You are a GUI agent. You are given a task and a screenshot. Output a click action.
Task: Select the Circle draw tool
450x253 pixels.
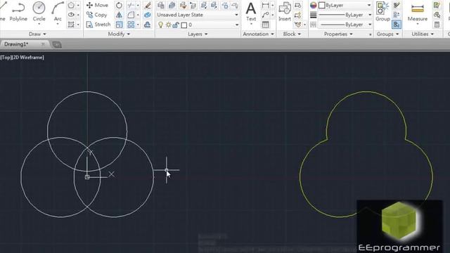click(39, 11)
